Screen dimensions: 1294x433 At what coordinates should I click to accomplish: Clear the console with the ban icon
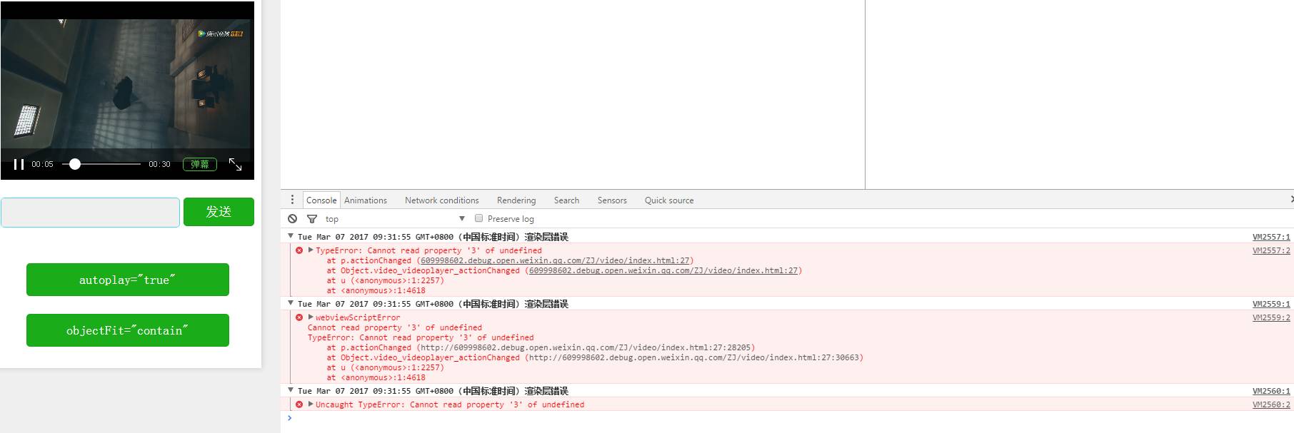pyautogui.click(x=292, y=219)
